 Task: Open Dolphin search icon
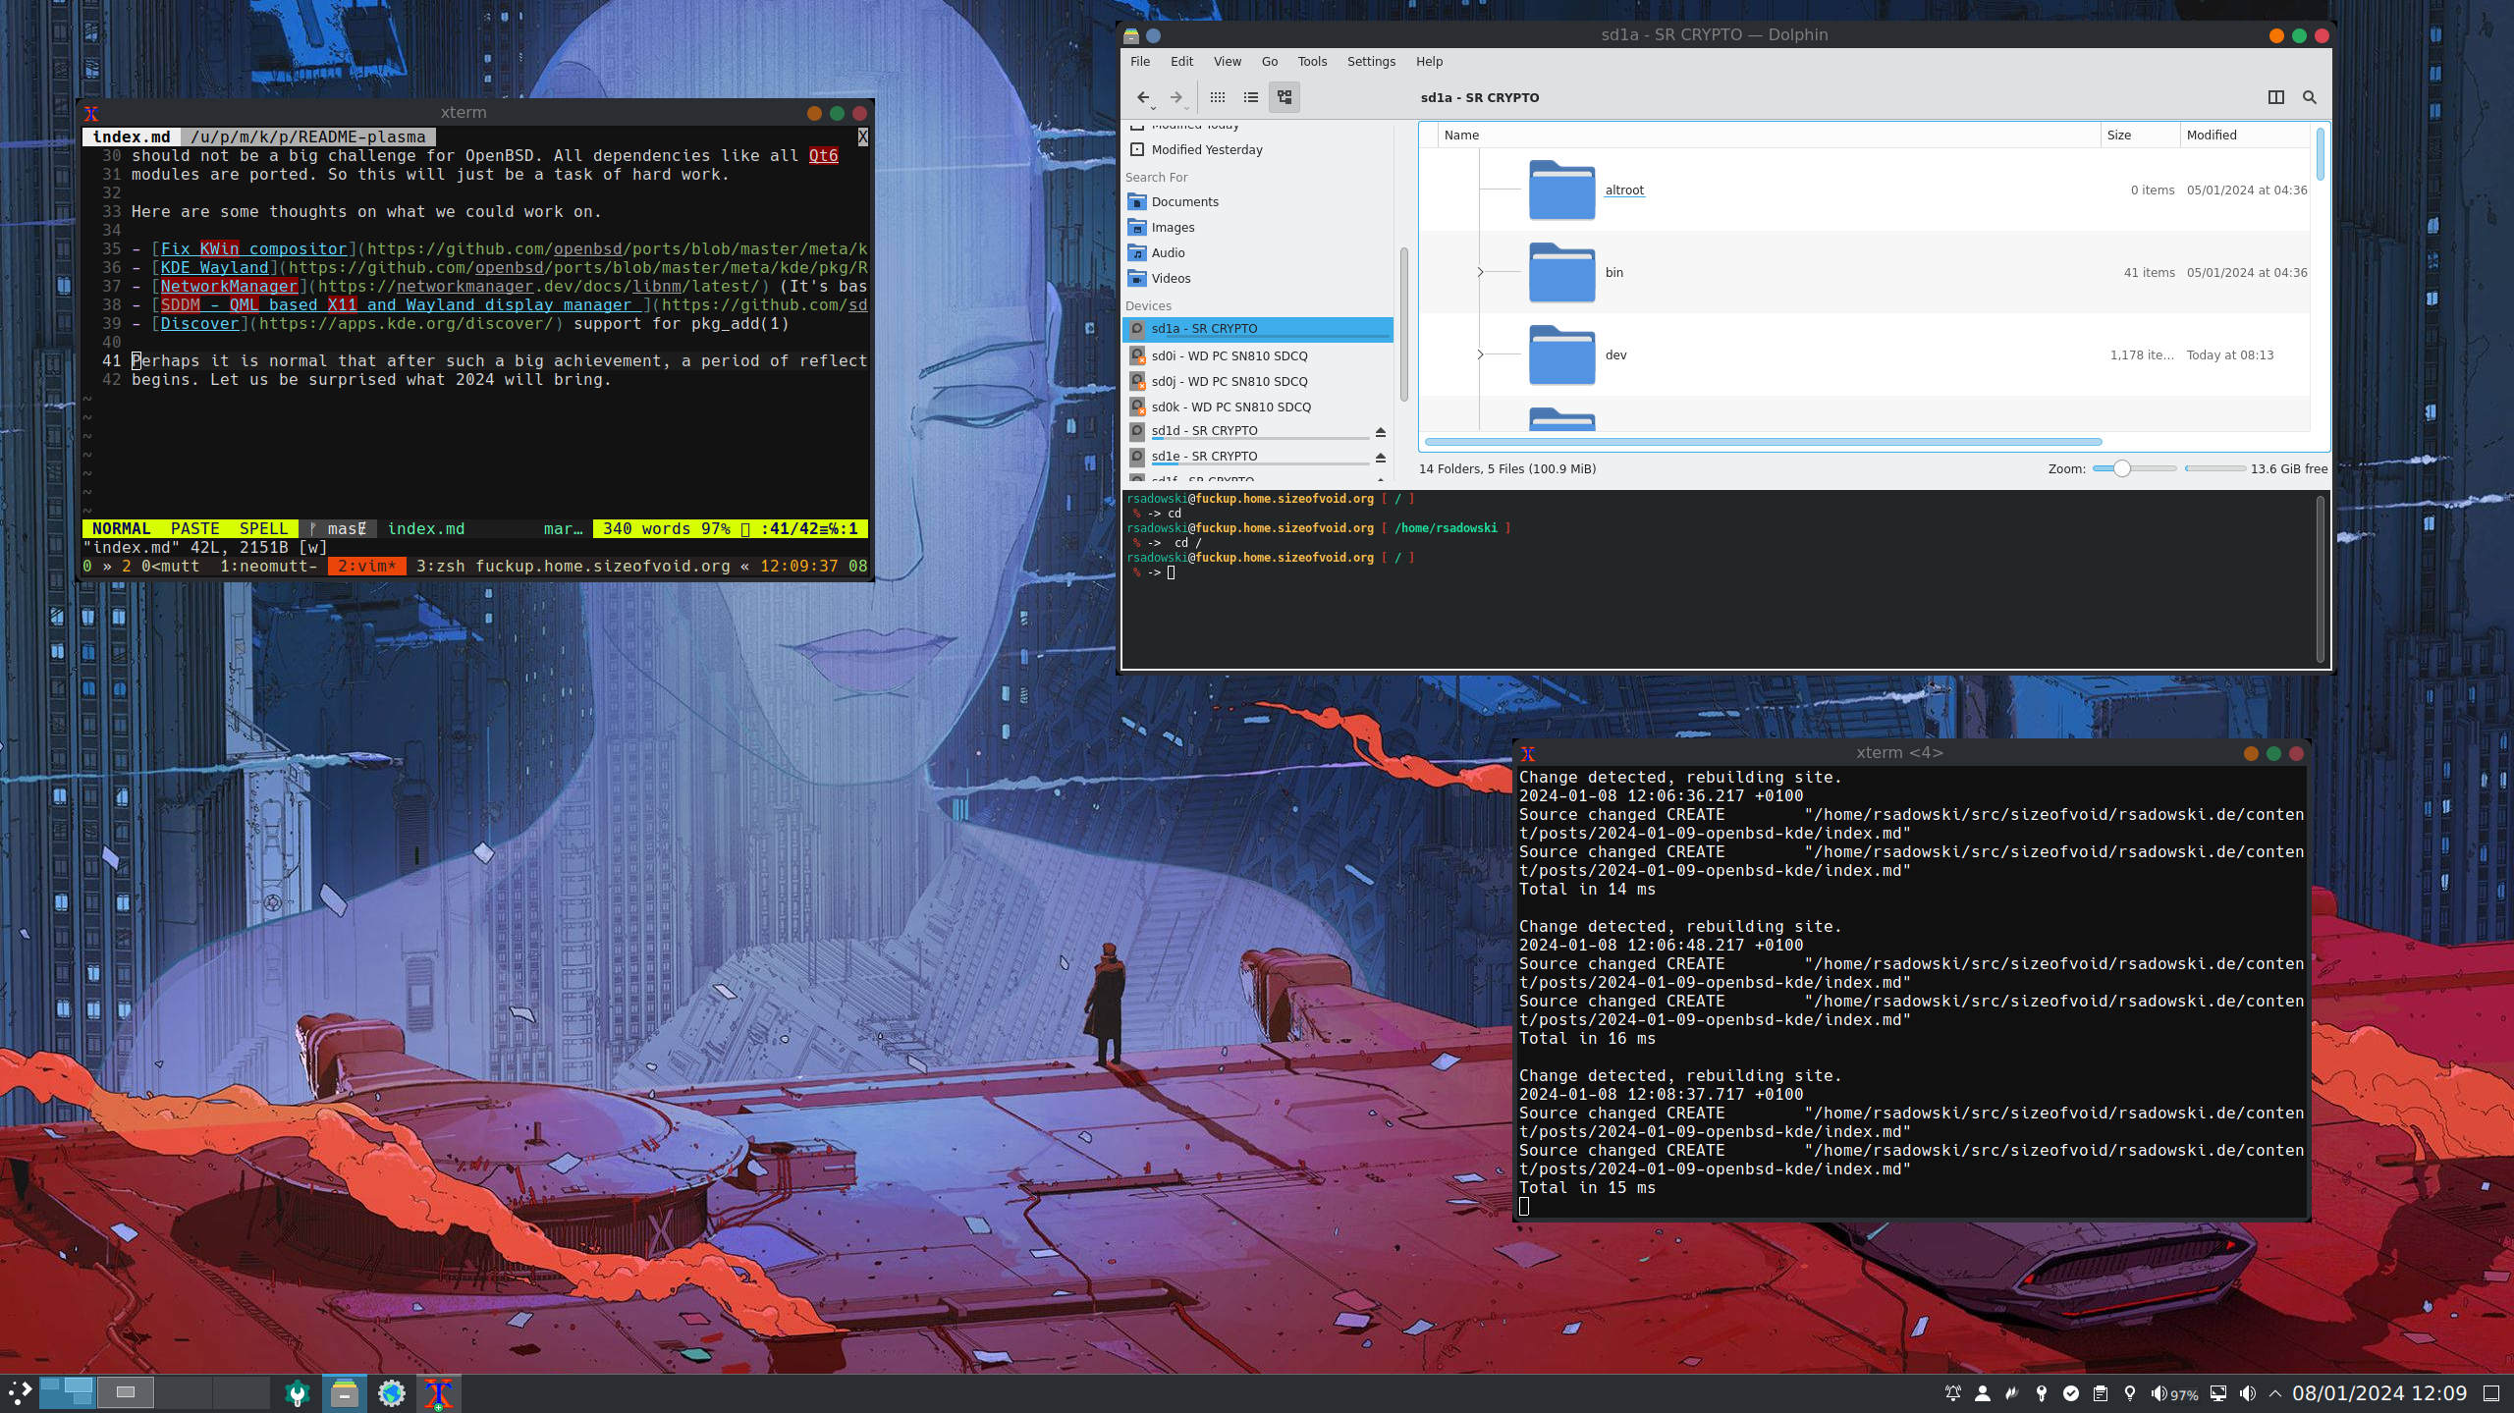[2309, 97]
